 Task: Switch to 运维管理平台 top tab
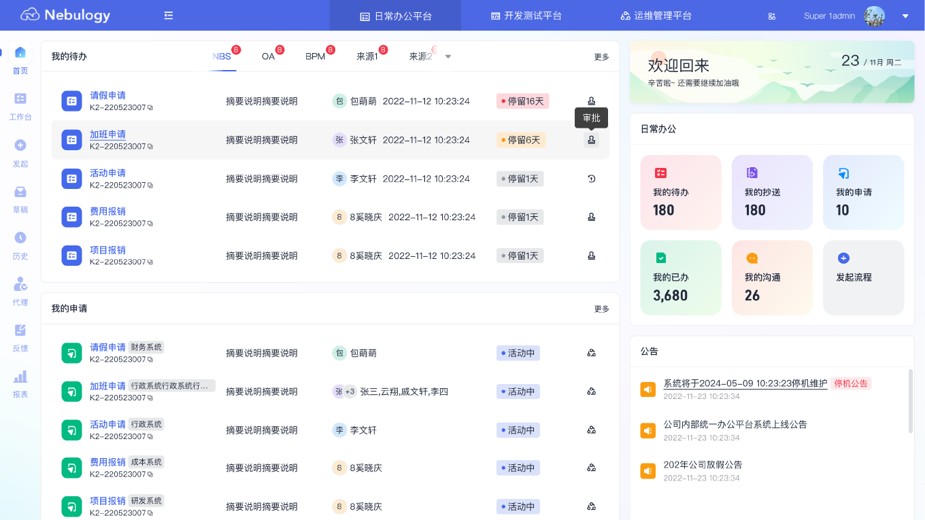656,16
